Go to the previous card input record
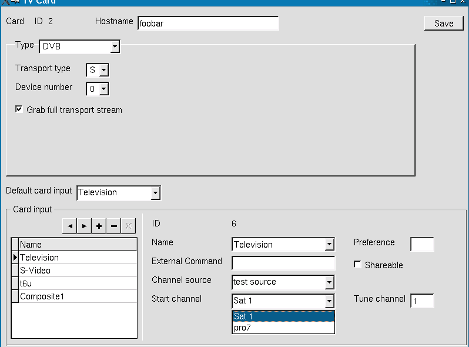 [69, 226]
